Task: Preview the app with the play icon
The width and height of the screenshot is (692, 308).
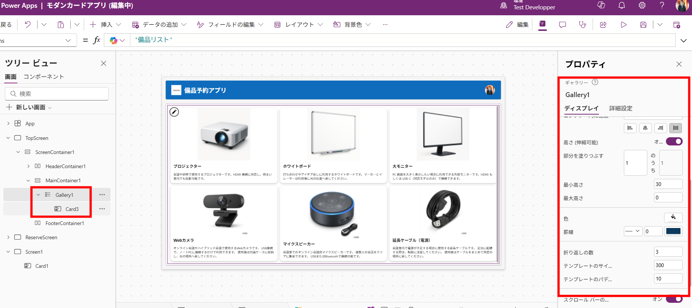Action: point(624,25)
